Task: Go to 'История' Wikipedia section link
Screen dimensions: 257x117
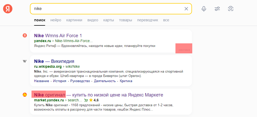Action: (x=59, y=81)
